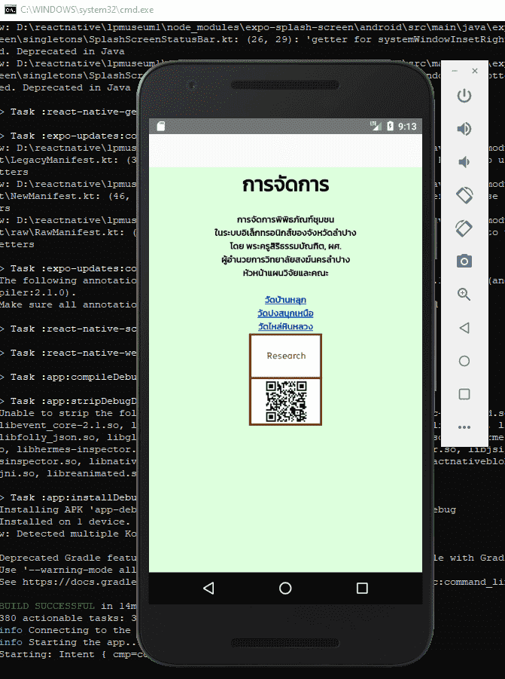Click the Home circle in emulator sidebar
This screenshot has height=679, width=505.
[x=464, y=361]
